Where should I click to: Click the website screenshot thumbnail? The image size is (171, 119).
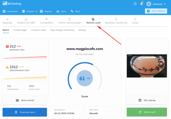point(147,66)
